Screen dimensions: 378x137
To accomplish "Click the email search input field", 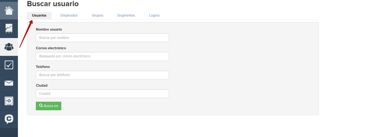I will 102,56.
